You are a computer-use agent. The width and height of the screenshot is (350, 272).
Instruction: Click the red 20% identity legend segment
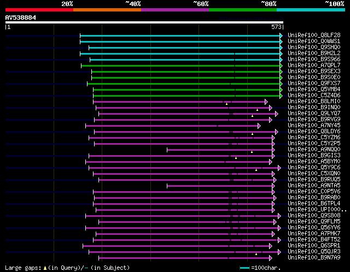(39, 10)
